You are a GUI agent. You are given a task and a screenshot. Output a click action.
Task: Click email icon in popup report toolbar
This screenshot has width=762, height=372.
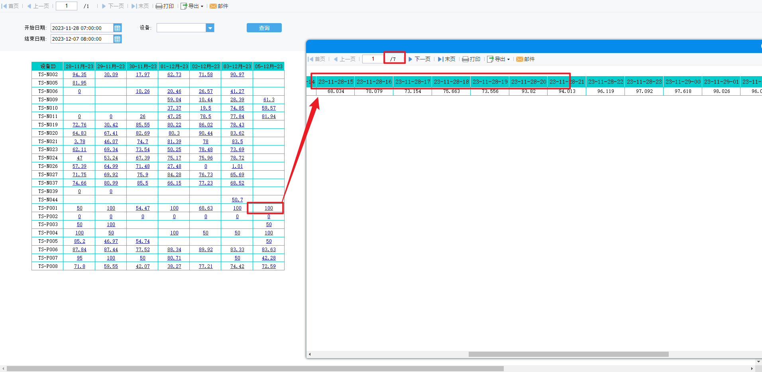coord(520,59)
